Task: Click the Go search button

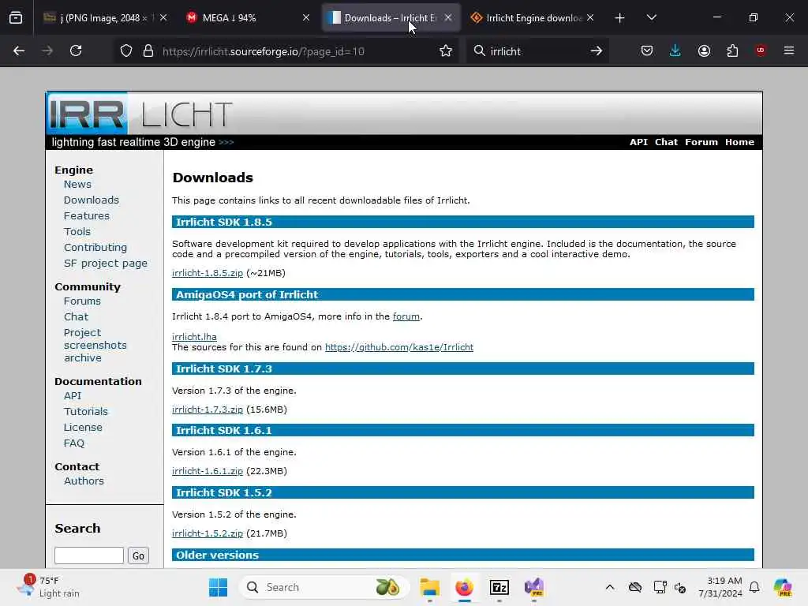Action: point(138,555)
